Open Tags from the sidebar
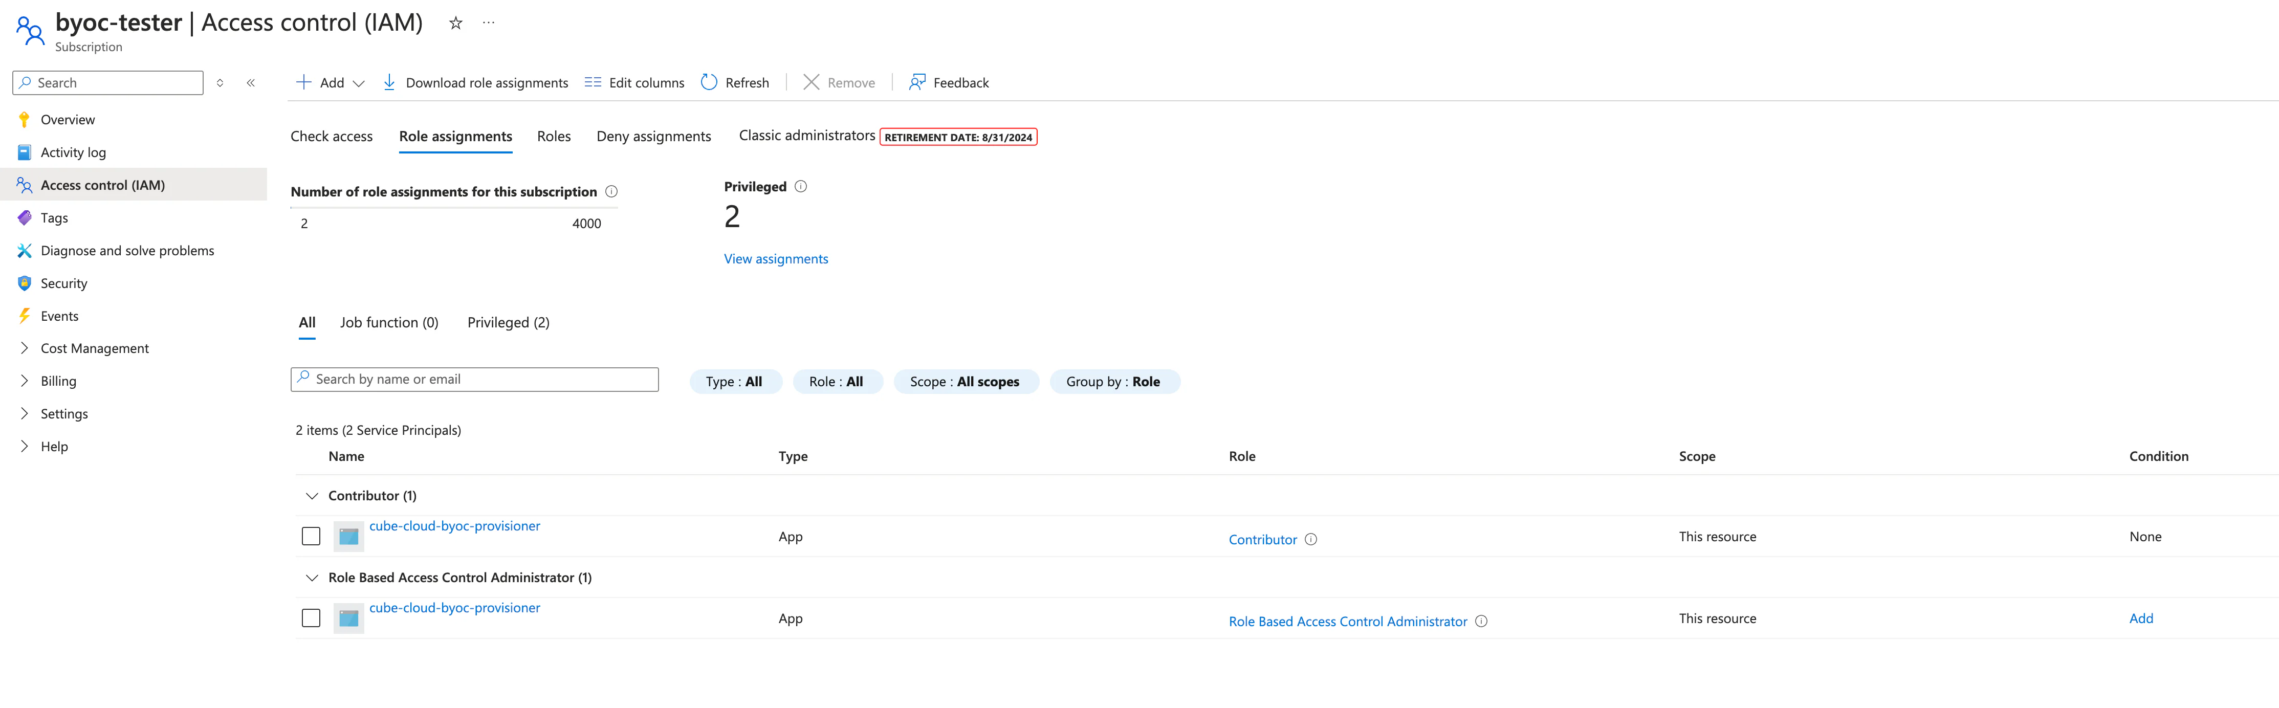Viewport: 2279px width, 708px height. (54, 218)
